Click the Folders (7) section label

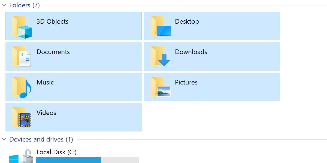[x=25, y=5]
